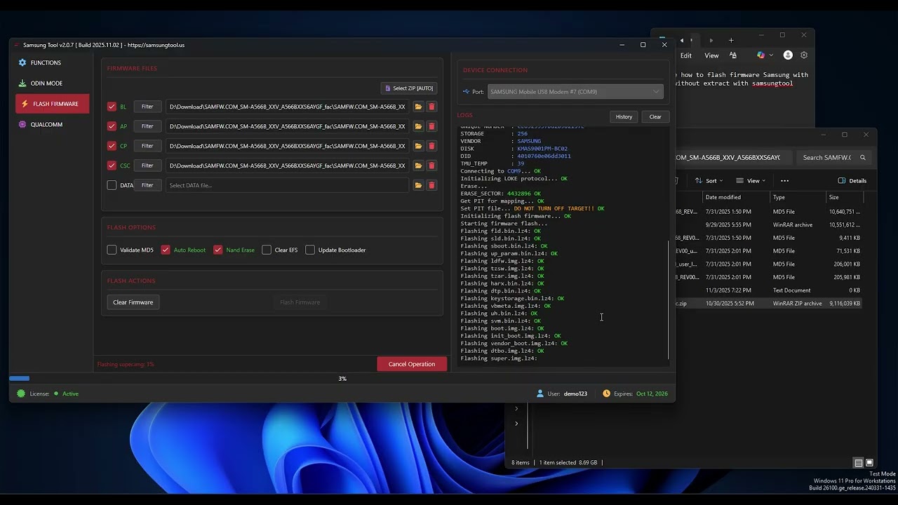Open Explorer View dropdown
Image resolution: width=898 pixels, height=505 pixels.
point(752,180)
